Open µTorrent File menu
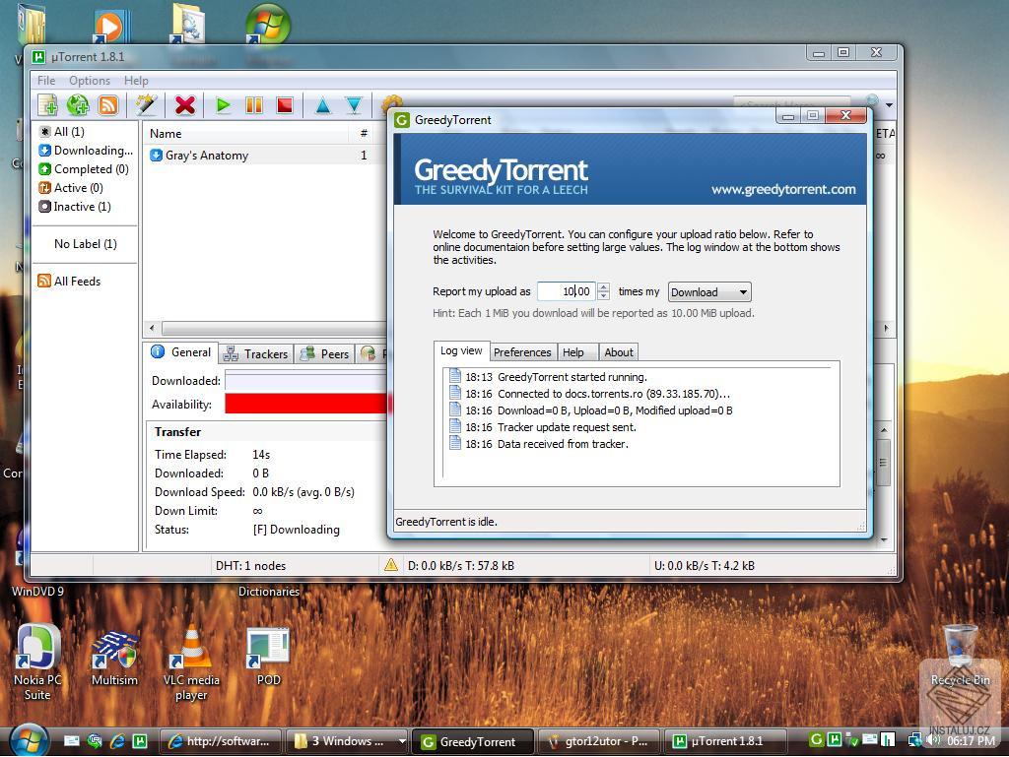The width and height of the screenshot is (1009, 757). tap(46, 81)
